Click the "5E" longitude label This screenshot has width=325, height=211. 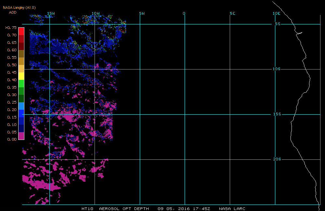(232, 13)
